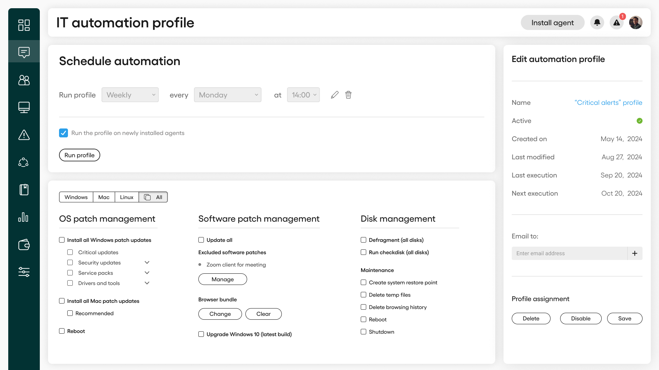Click the Run profile button

point(80,155)
